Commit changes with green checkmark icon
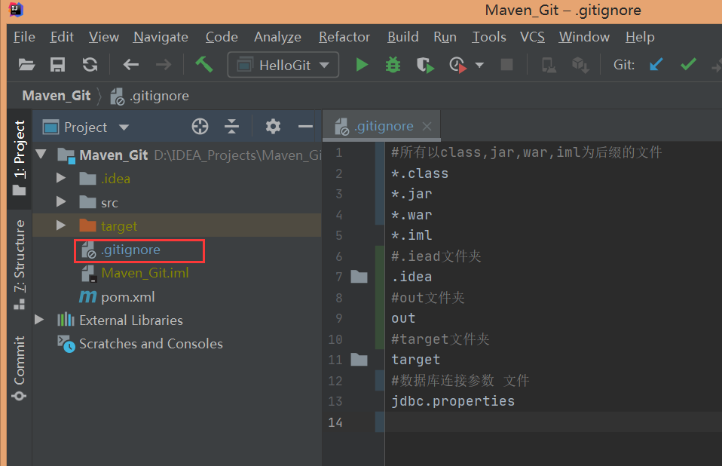Screen dimensions: 722x466 click(688, 64)
